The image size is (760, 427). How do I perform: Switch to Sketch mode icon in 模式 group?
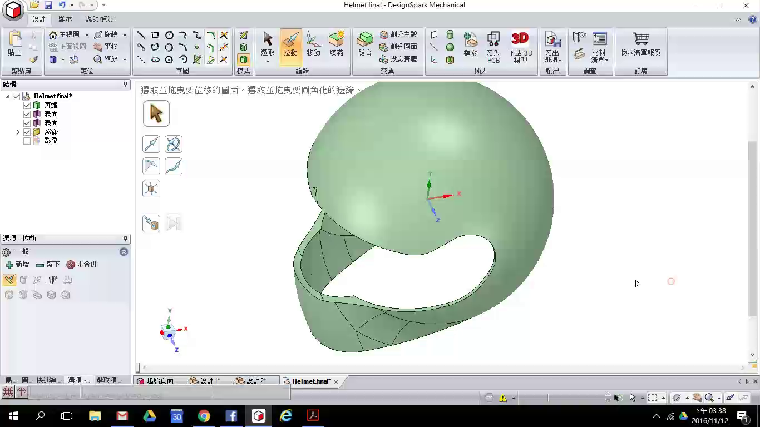tap(244, 35)
